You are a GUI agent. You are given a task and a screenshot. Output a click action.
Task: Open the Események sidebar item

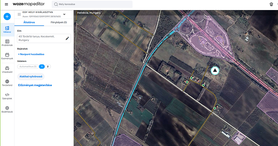7,56
